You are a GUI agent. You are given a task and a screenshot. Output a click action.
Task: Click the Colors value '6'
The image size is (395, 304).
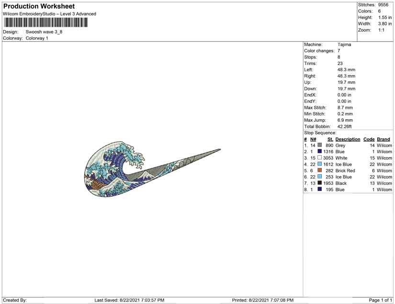coord(379,11)
